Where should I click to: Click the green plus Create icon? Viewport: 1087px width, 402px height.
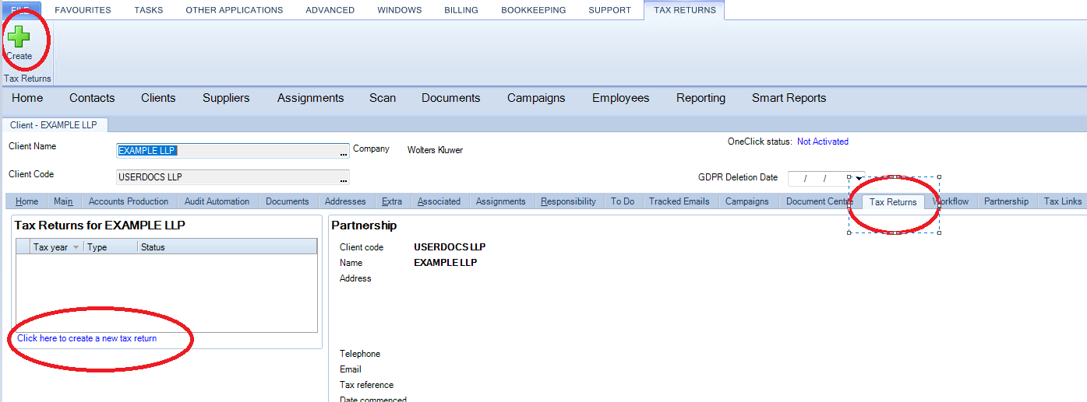click(x=19, y=37)
